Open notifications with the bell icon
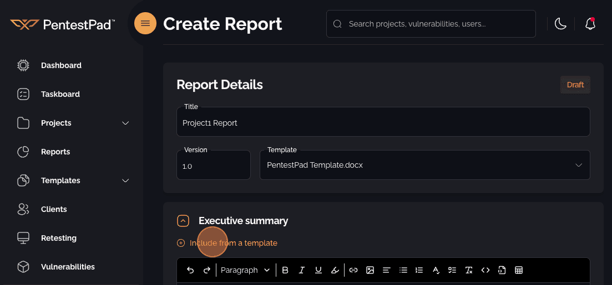 (590, 24)
